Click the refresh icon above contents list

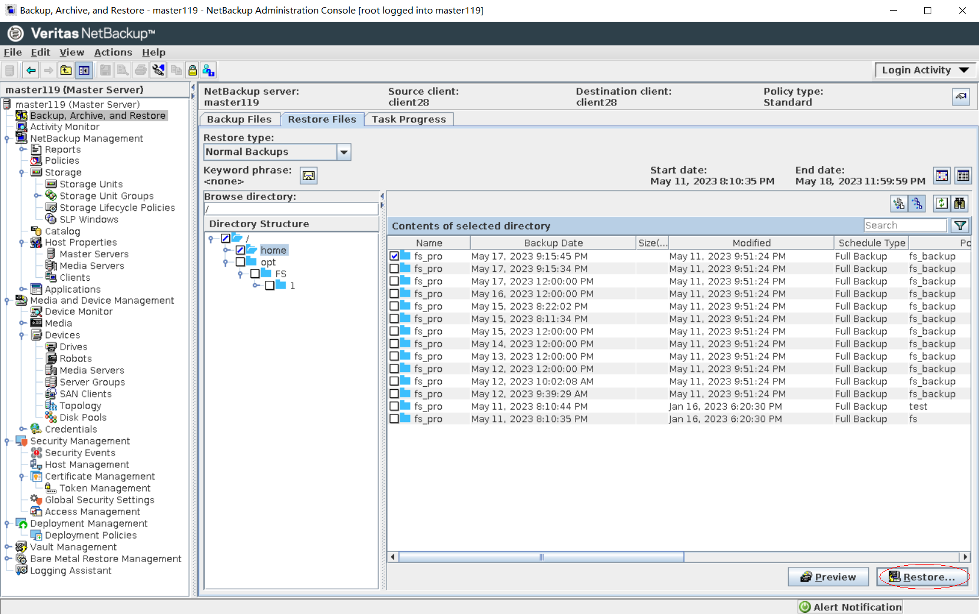click(941, 204)
